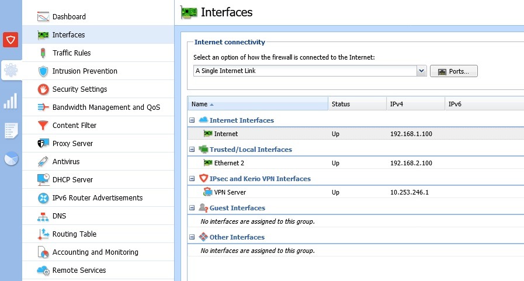Sort by the Name column header
The height and width of the screenshot is (281, 524).
257,104
